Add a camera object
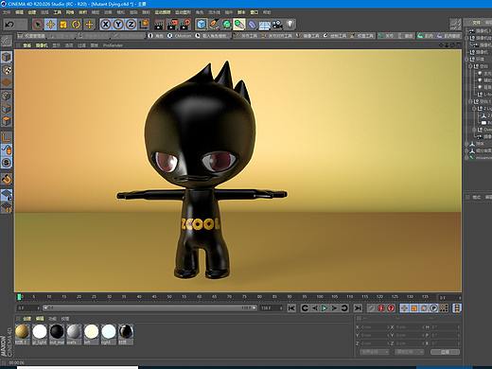Viewport: 492px width, 369px height. click(277, 25)
